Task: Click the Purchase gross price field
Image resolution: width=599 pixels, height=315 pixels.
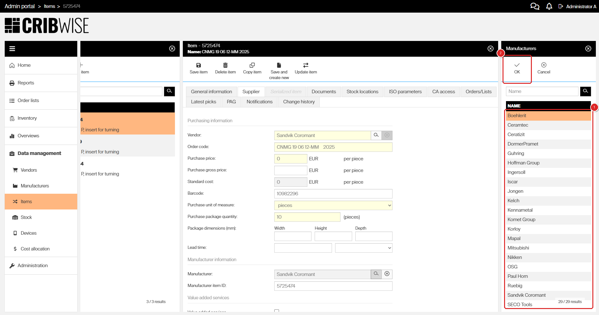Action: point(291,170)
